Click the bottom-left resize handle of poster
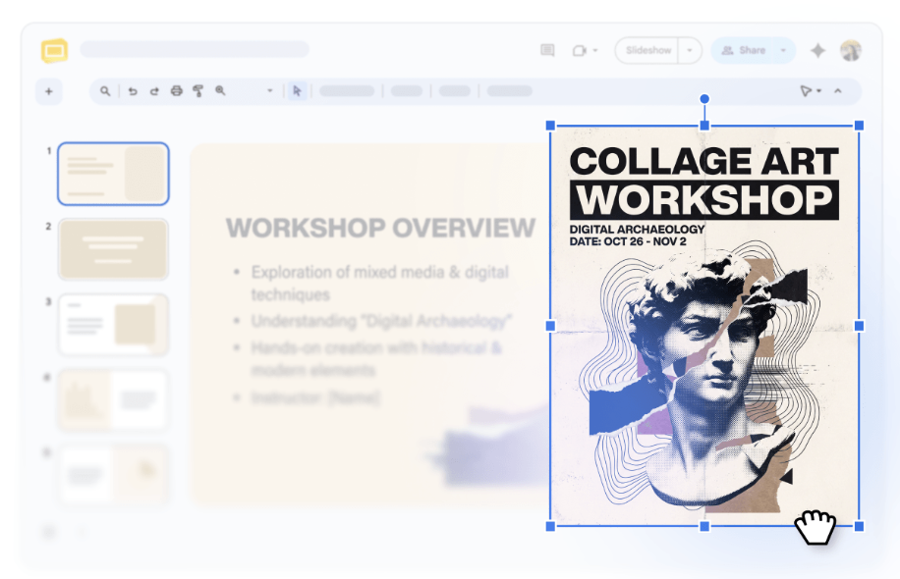 tap(550, 526)
